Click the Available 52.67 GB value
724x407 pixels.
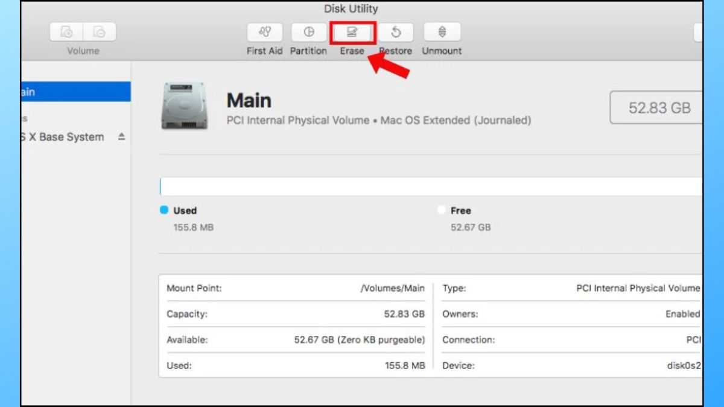tap(360, 339)
